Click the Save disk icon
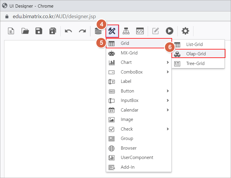The image size is (231, 178). (x=39, y=31)
